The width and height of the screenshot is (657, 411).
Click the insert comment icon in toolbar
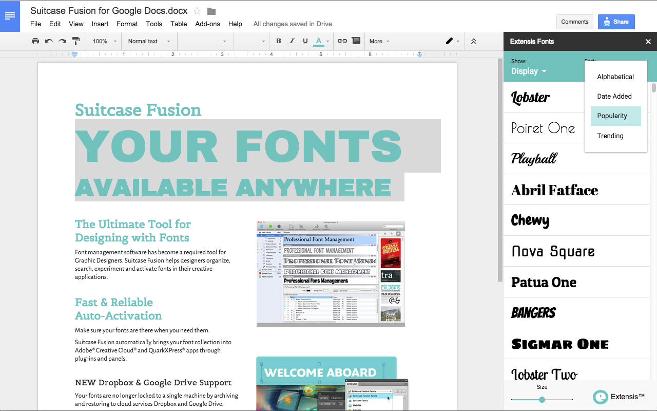(356, 41)
